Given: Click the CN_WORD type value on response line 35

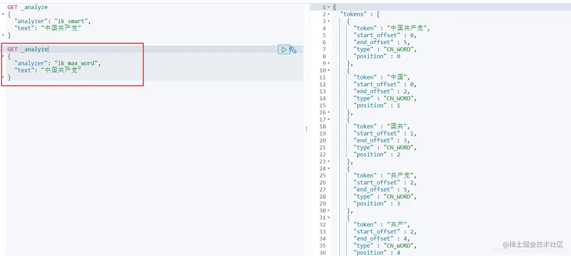Looking at the screenshot, I should [398, 246].
